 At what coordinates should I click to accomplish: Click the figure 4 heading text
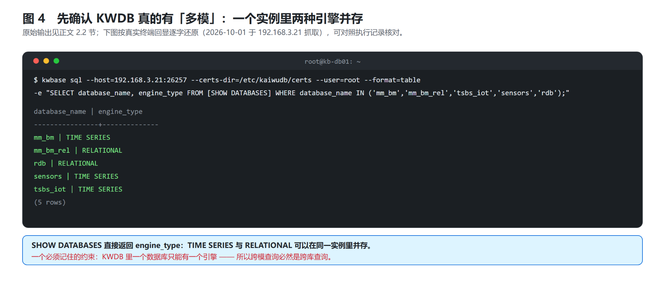(x=193, y=18)
